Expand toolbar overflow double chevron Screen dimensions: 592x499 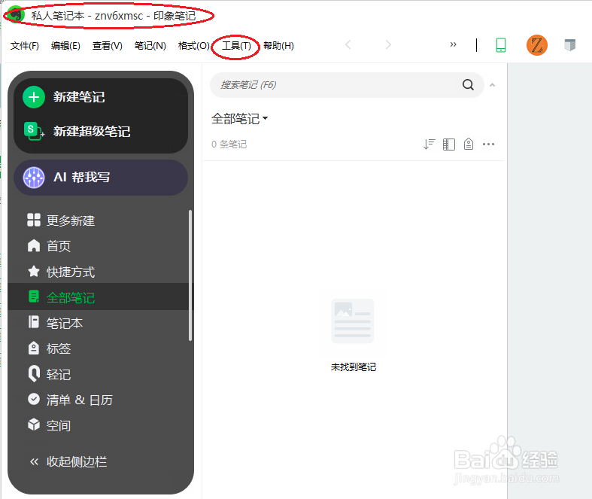453,44
